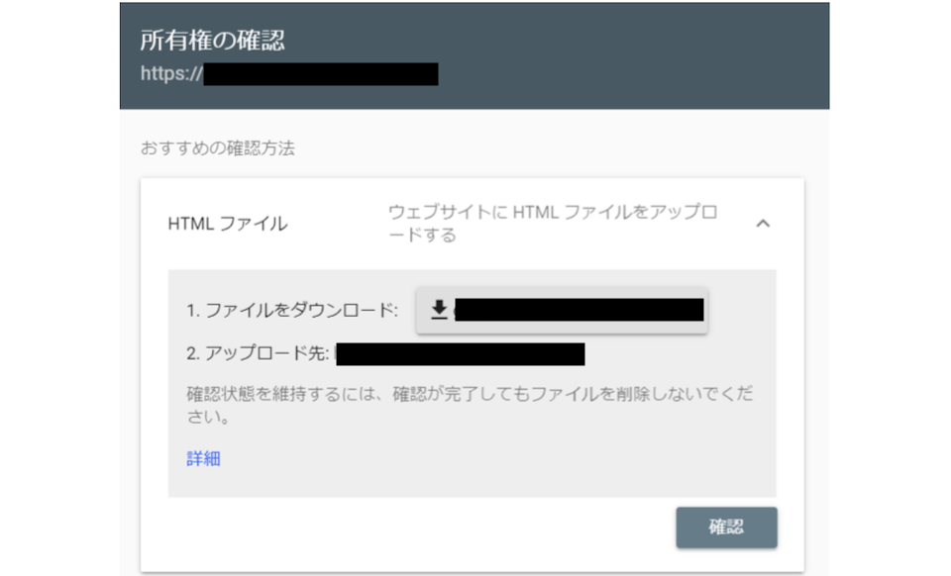Click the 所有権の確認 title
The width and height of the screenshot is (951, 576).
click(212, 40)
